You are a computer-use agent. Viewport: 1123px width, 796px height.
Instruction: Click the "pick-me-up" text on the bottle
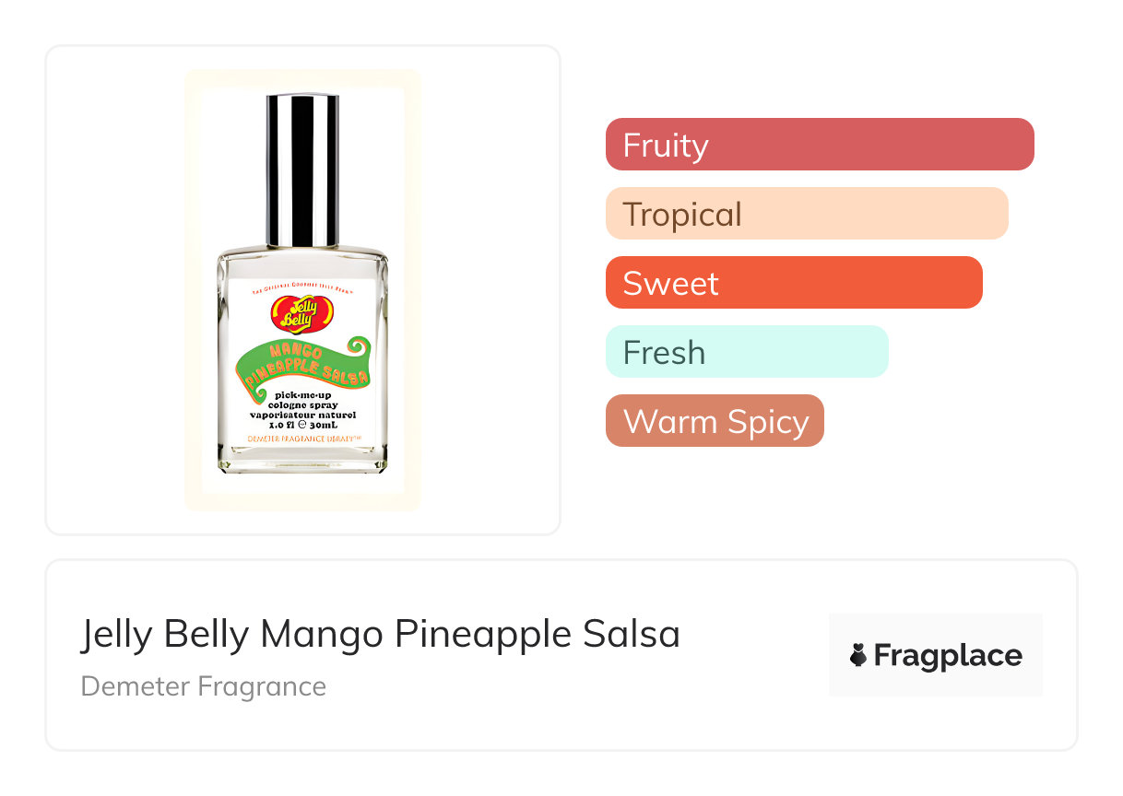302,394
